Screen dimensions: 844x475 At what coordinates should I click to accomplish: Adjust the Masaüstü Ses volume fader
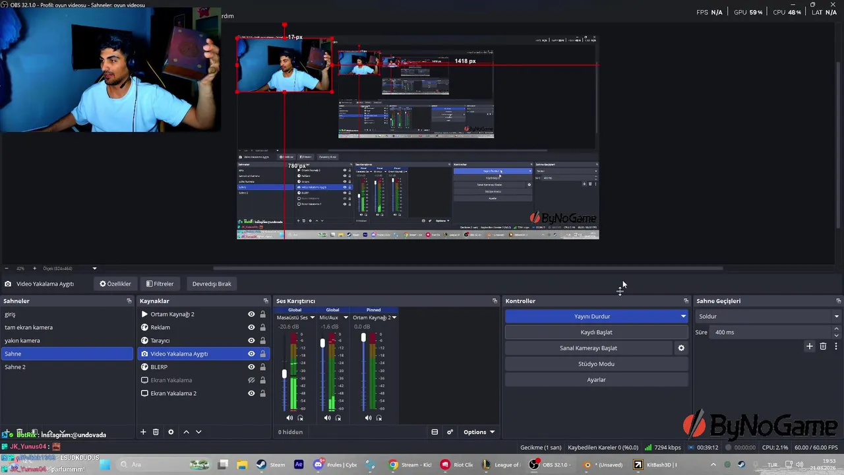tap(284, 373)
